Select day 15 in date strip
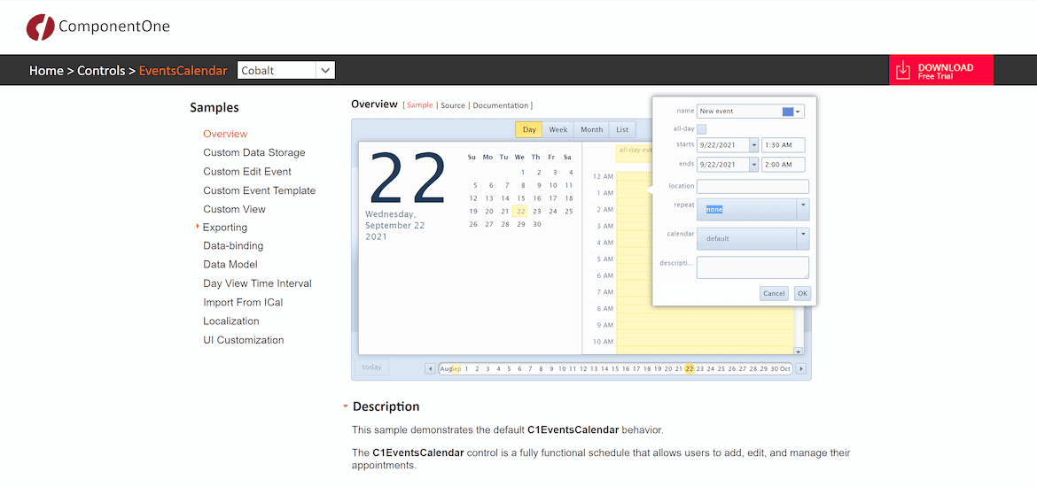Screen dimensions: 1037x487 click(x=615, y=368)
